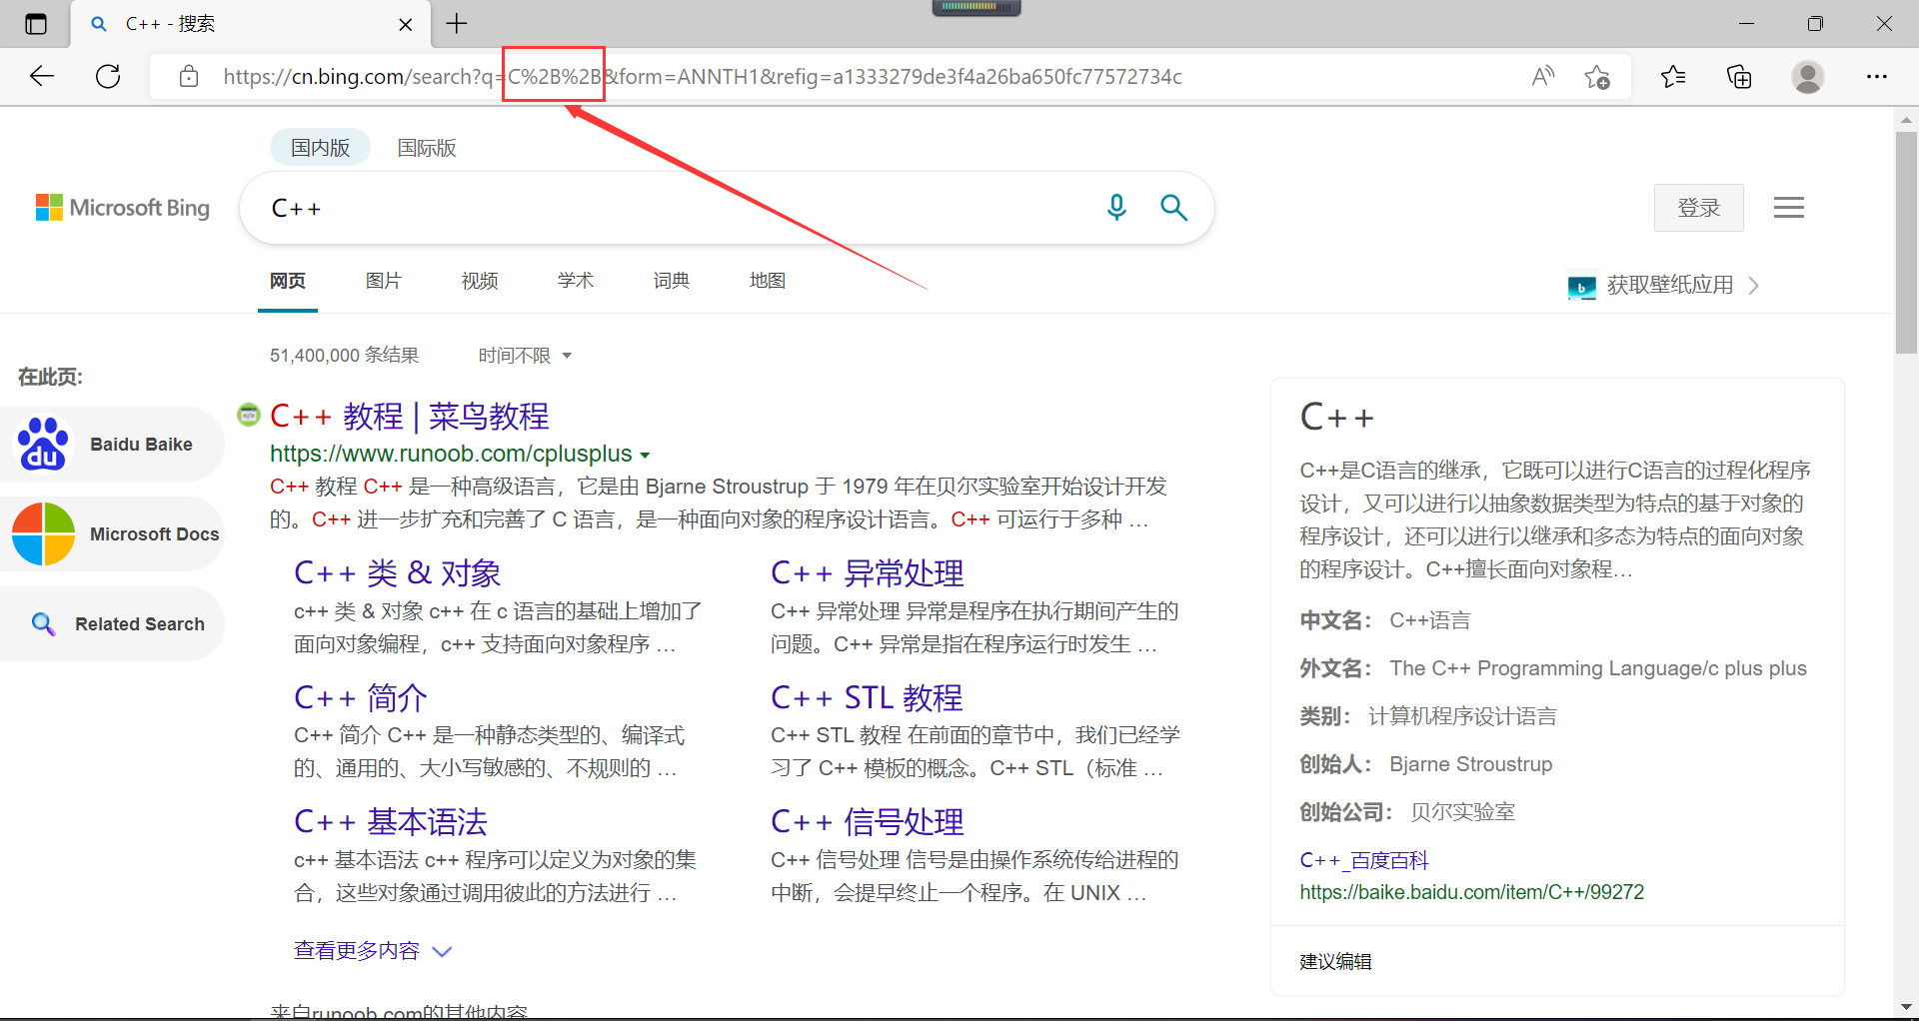Click the green badge beside runoob result
The image size is (1919, 1021).
[x=249, y=414]
